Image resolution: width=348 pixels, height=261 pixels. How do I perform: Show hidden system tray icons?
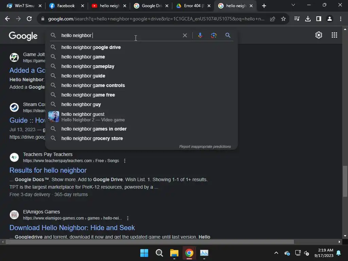point(276,253)
